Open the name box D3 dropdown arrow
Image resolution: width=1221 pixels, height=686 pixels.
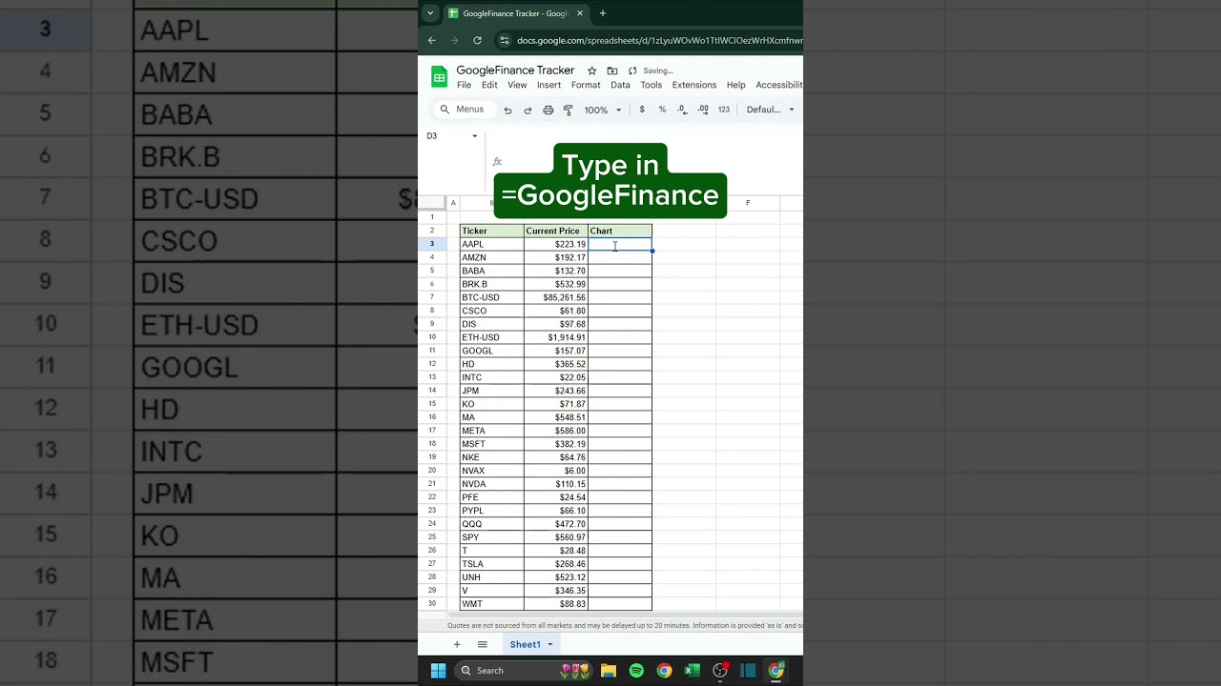(x=475, y=136)
